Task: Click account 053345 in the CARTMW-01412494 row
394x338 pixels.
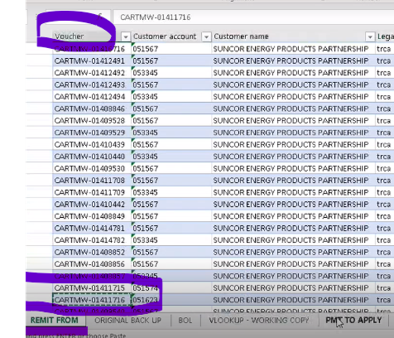Action: (x=172, y=97)
